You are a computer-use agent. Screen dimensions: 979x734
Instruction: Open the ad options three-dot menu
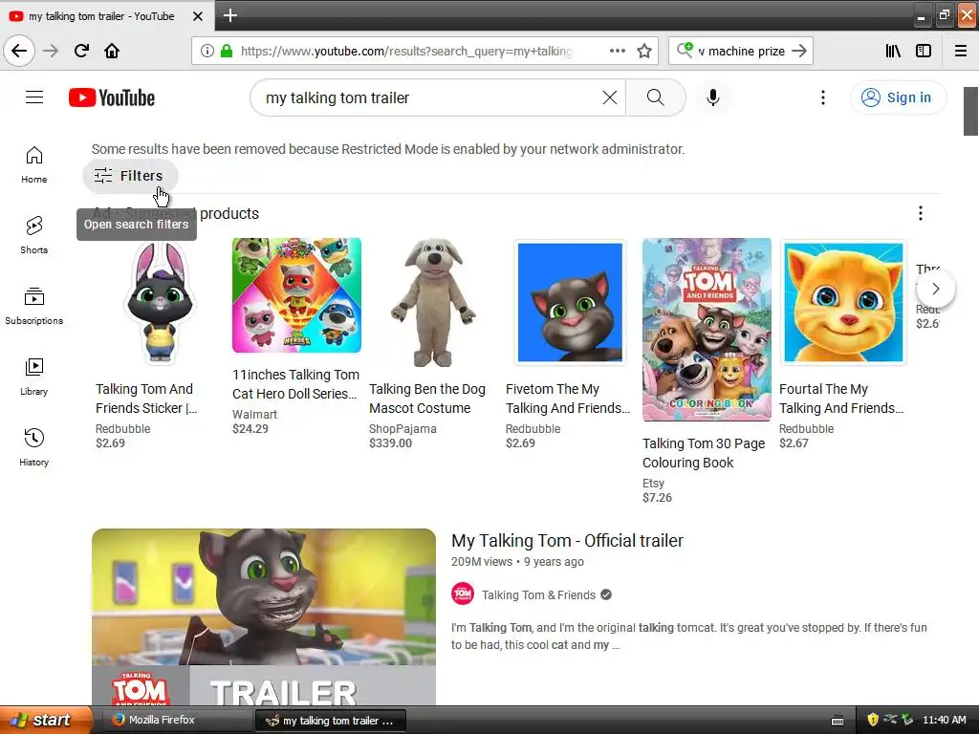pos(921,213)
